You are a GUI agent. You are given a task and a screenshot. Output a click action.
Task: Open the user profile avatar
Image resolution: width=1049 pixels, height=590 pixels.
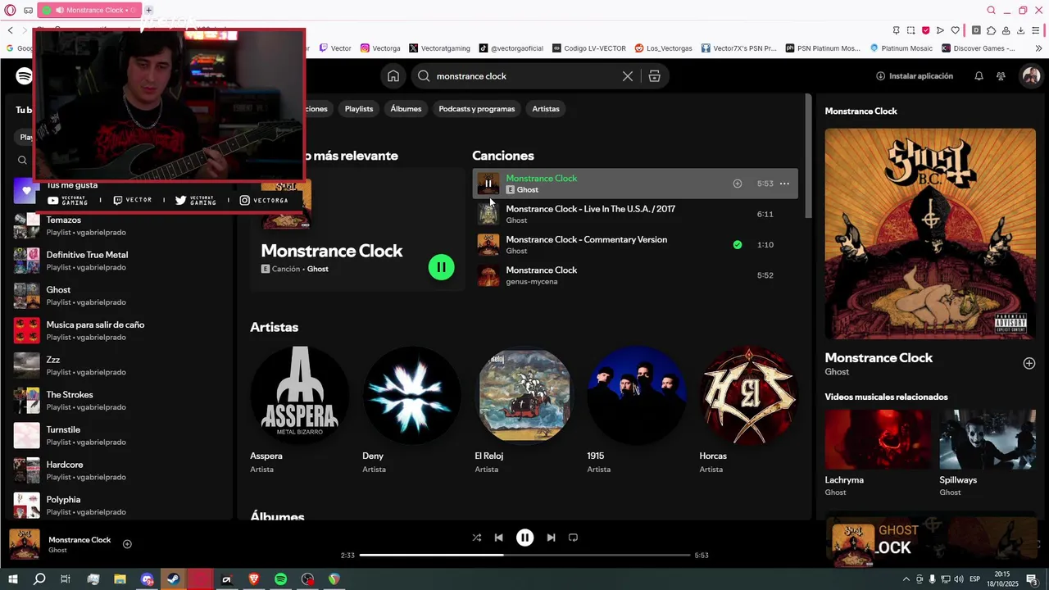(x=1031, y=76)
